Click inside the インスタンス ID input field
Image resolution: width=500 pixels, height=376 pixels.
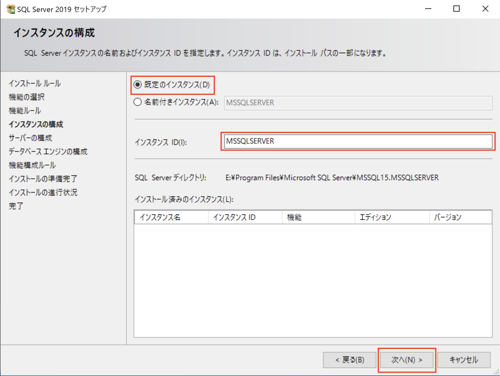(x=326, y=141)
